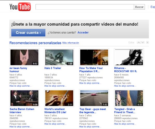
Task: Click Tangled - Grab a Friend title
Action: tap(125, 111)
